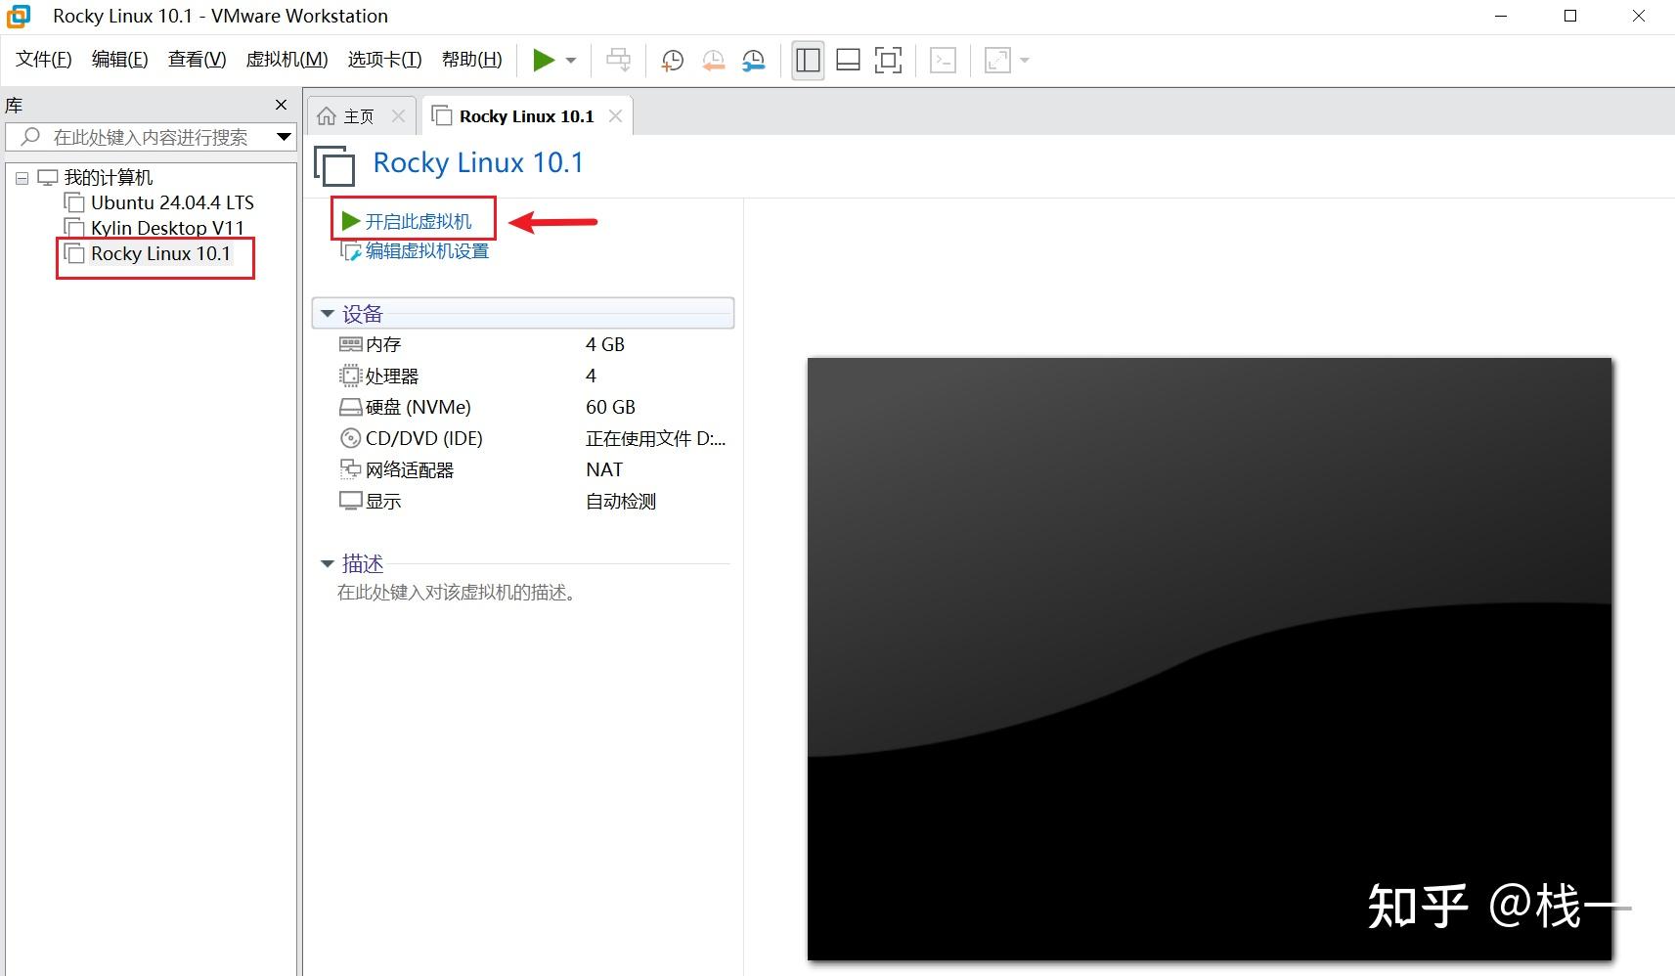This screenshot has width=1675, height=976.
Task: Toggle the thumbnail bar view icon
Action: click(848, 61)
